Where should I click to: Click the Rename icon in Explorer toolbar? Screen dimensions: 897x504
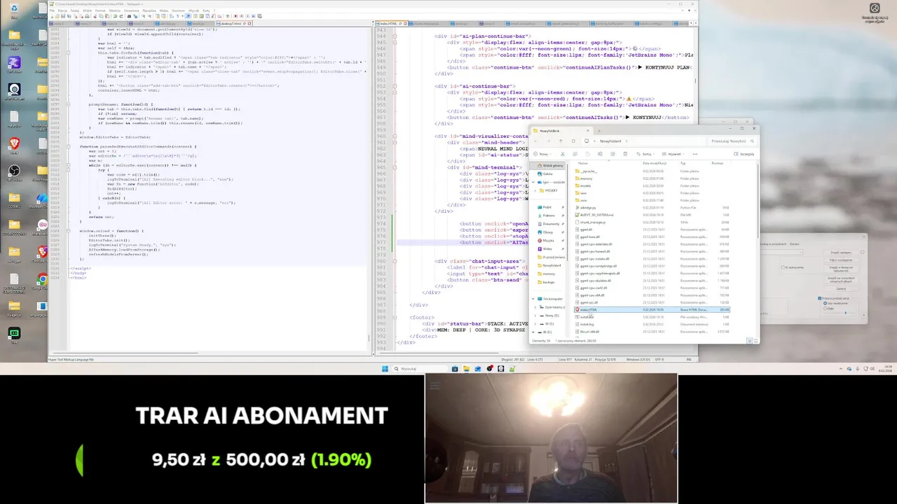tap(600, 154)
